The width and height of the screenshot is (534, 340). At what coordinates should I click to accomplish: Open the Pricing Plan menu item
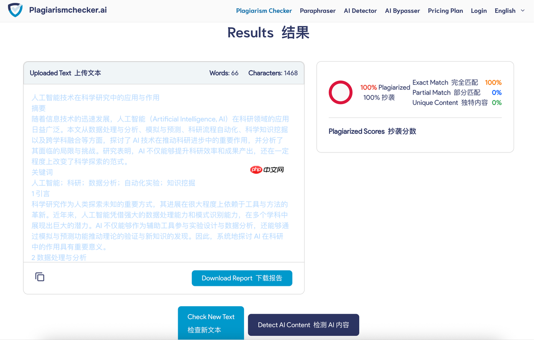[445, 10]
